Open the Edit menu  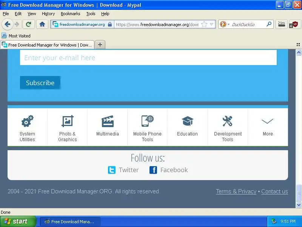(x=18, y=14)
